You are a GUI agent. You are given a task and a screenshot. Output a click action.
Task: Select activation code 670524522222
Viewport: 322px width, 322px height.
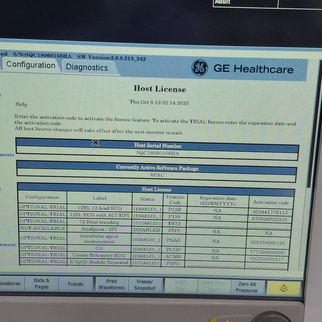(x=270, y=219)
